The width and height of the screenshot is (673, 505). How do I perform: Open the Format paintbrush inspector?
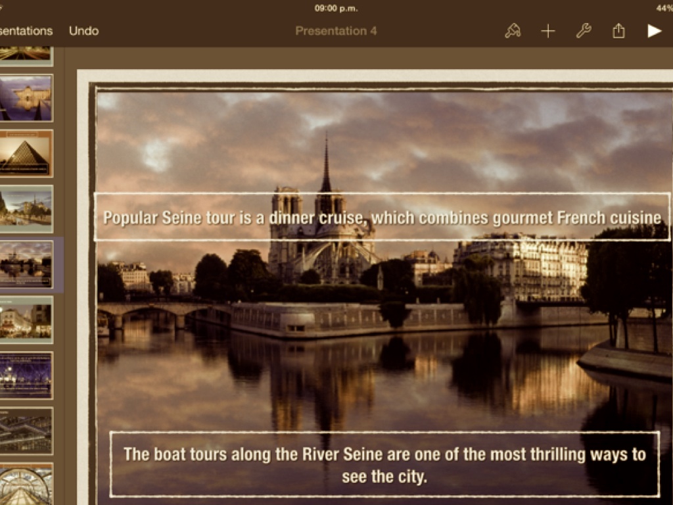(513, 31)
